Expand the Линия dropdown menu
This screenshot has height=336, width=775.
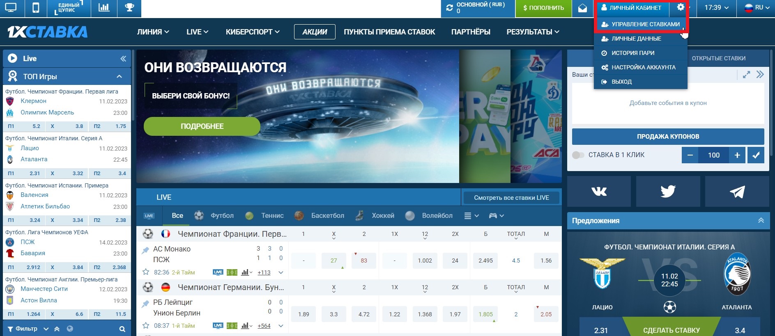153,32
